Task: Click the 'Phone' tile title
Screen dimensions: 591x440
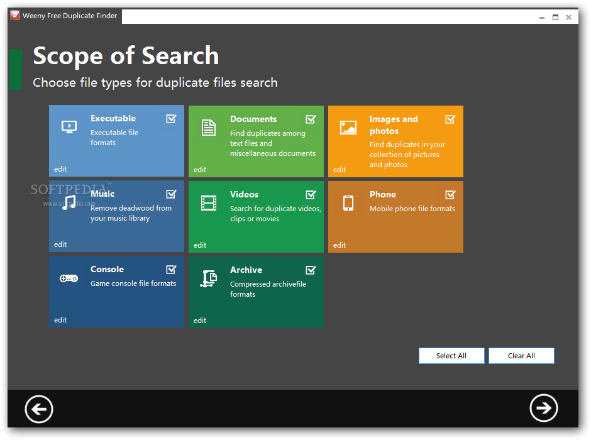Action: pyautogui.click(x=382, y=194)
